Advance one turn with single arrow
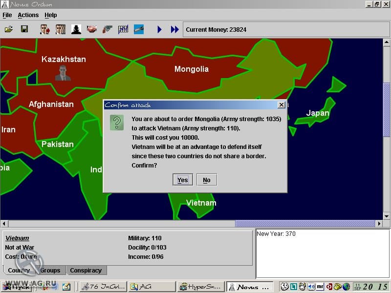The image size is (391, 293). 160,29
